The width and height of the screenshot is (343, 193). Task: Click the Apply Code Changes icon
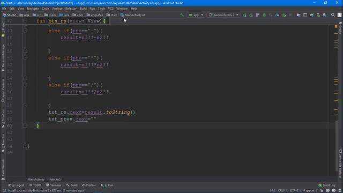[x=258, y=15]
